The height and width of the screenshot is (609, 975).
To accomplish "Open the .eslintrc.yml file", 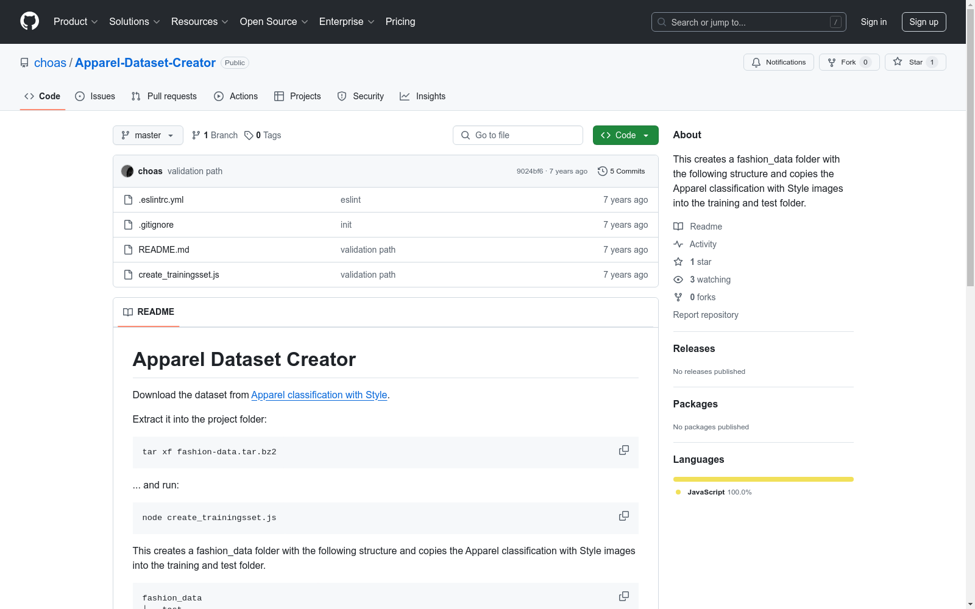I will pyautogui.click(x=161, y=200).
